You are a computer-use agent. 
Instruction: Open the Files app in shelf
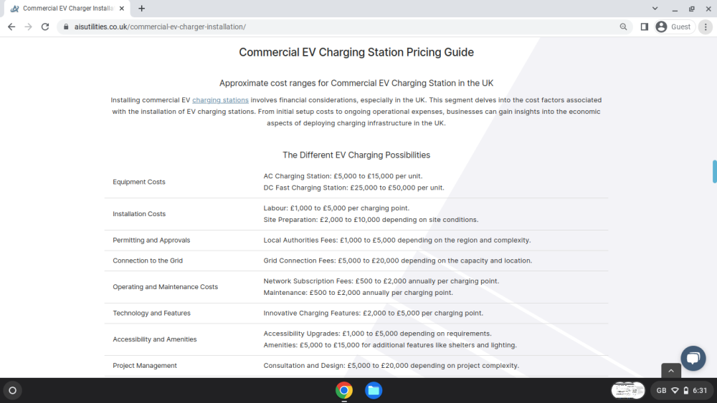(x=374, y=391)
